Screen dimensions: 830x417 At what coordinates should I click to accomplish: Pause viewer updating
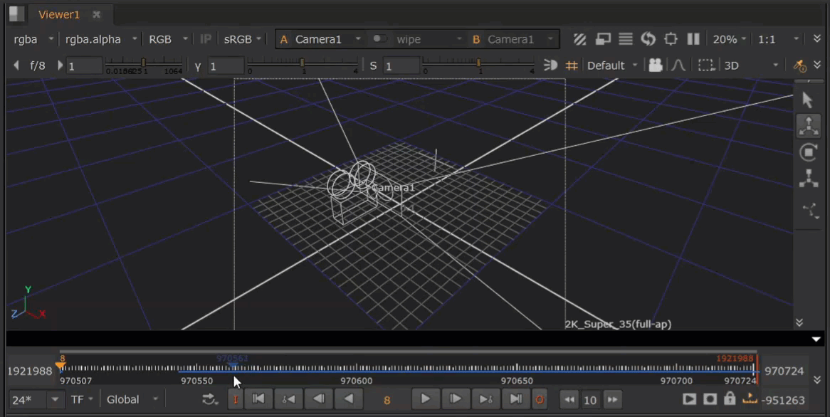pos(693,39)
